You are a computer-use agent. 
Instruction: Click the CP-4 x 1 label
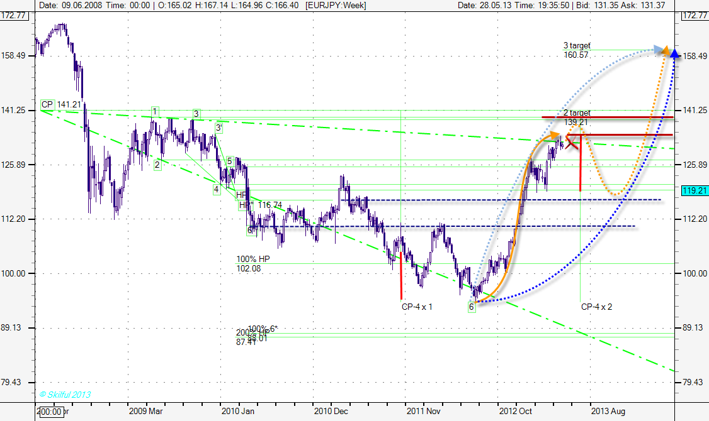pyautogui.click(x=417, y=307)
